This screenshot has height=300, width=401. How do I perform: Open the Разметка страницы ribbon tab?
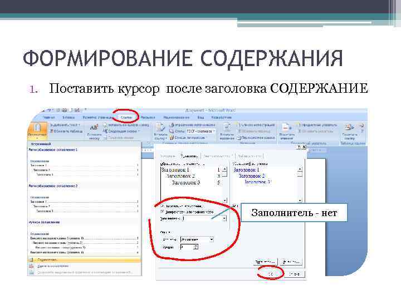point(97,117)
